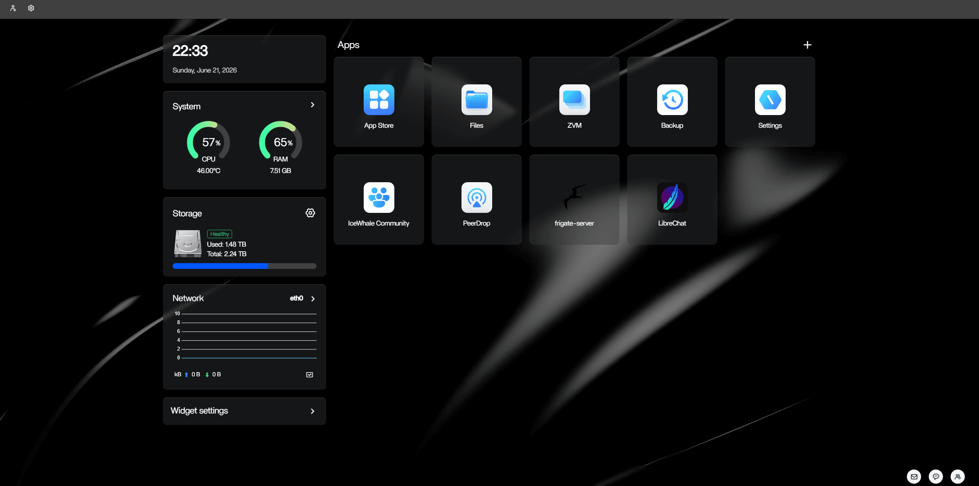Click the 'Total: 2.24 TB' text
The height and width of the screenshot is (486, 979).
tap(226, 254)
